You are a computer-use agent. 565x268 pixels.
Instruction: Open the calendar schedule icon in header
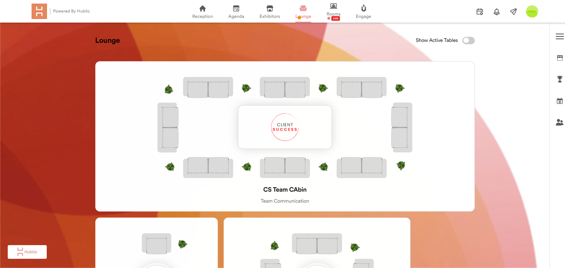coord(480,12)
